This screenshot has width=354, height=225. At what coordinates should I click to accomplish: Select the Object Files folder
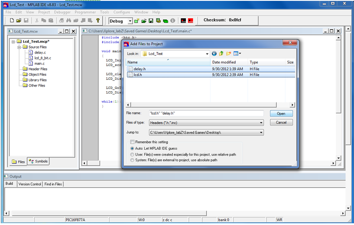[x=37, y=74]
